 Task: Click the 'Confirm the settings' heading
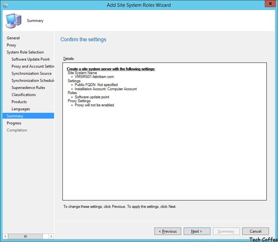click(83, 39)
